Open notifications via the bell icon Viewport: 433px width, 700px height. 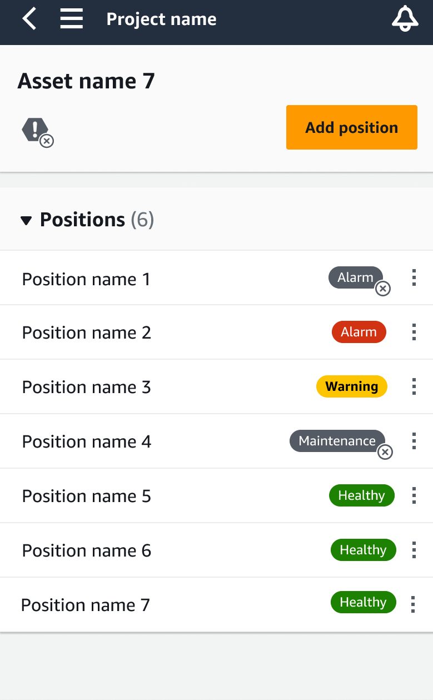pyautogui.click(x=405, y=18)
